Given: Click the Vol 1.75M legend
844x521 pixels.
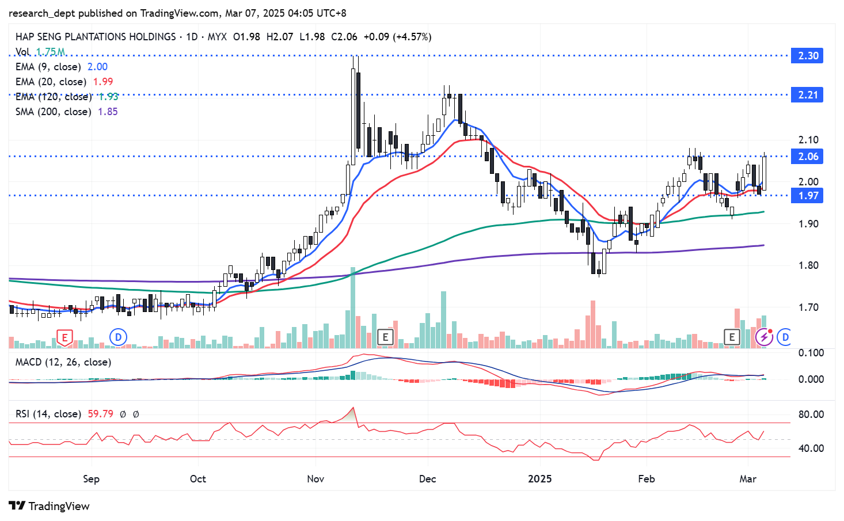Looking at the screenshot, I should pyautogui.click(x=40, y=52).
